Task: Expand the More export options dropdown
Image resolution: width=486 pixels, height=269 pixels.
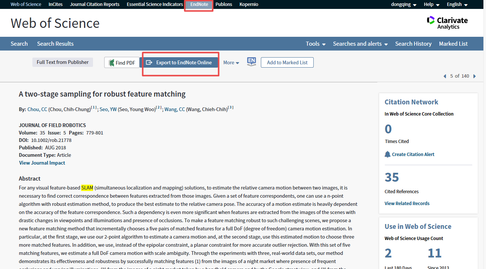Action: click(231, 62)
